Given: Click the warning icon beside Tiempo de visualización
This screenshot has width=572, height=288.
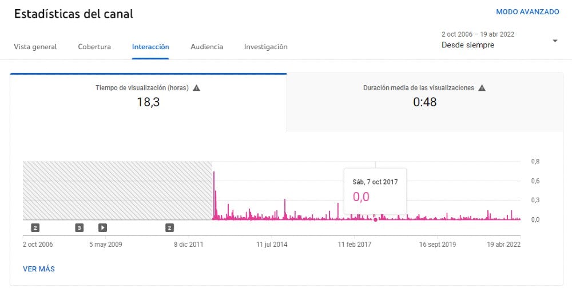Looking at the screenshot, I should tap(196, 88).
